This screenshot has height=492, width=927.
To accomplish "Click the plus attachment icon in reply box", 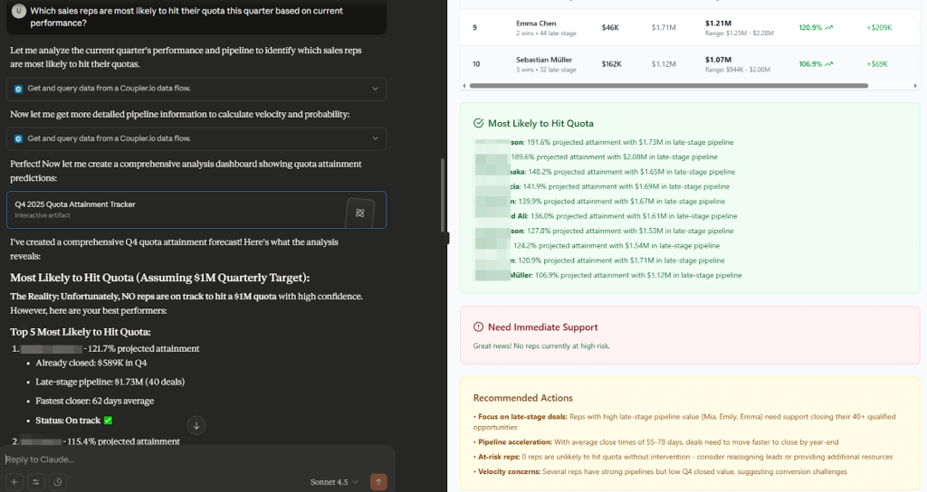I will (x=14, y=482).
